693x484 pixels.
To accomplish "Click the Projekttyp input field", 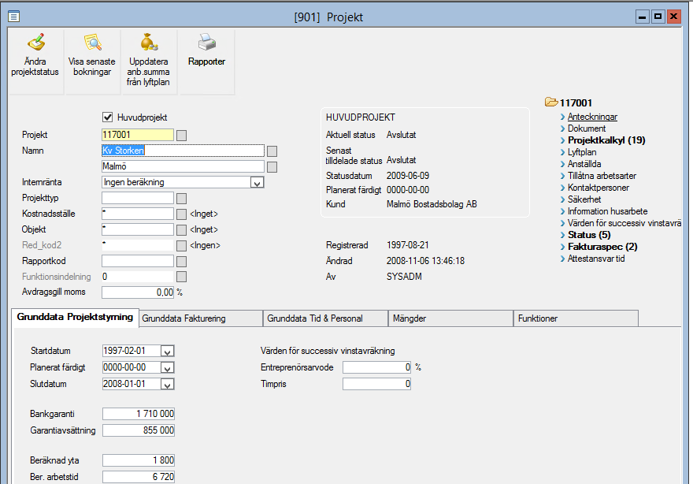I will (138, 198).
